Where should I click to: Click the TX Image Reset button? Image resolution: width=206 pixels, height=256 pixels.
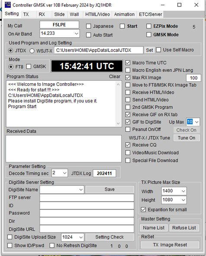coord(170,245)
